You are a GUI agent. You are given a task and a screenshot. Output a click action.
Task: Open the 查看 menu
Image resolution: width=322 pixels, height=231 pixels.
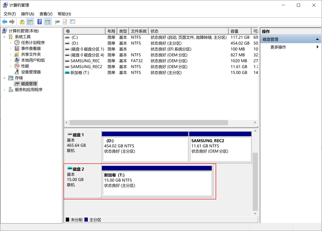click(x=45, y=14)
